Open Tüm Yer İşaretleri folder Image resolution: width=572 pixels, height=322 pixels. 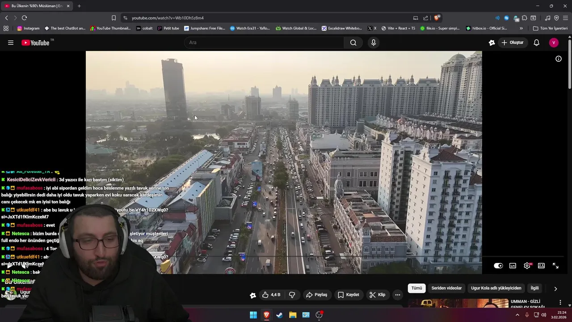(550, 28)
